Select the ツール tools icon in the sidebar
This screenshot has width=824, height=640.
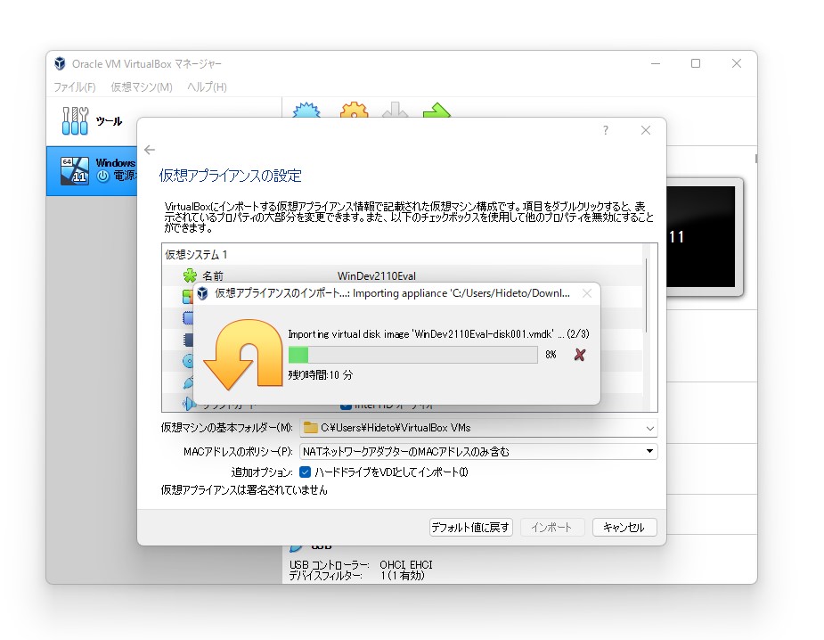[x=76, y=120]
